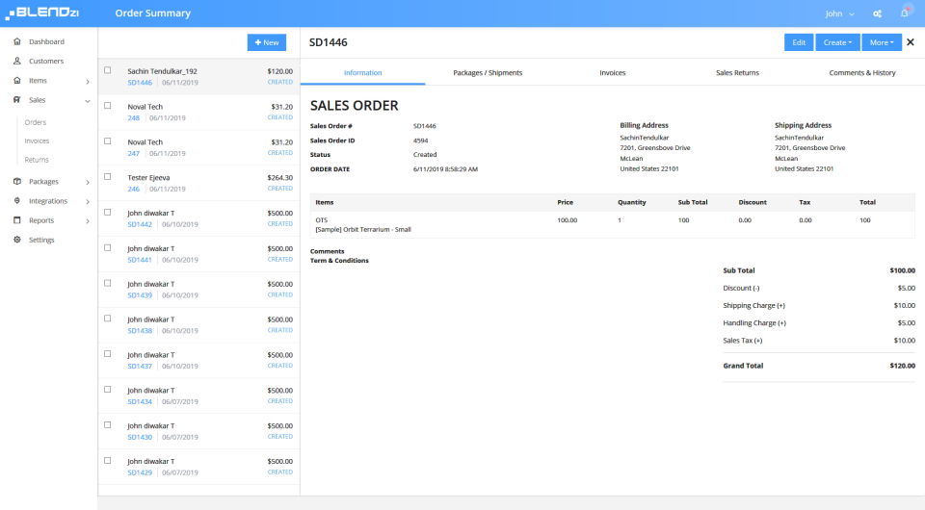Click the Reports icon in sidebar
925x510 pixels.
click(x=17, y=220)
